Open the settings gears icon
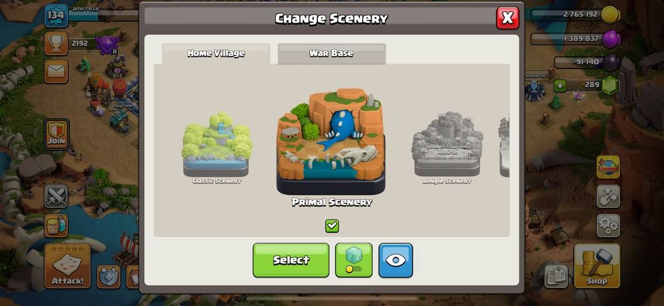The width and height of the screenshot is (664, 306). [x=608, y=225]
